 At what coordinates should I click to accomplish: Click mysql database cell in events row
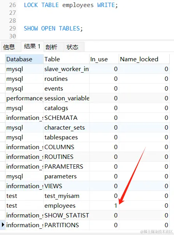[x=25, y=89]
